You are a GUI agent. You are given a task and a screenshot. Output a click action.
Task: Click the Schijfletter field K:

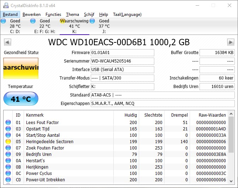click(122, 87)
